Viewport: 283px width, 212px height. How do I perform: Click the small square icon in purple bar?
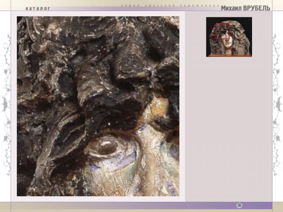[x=239, y=205]
